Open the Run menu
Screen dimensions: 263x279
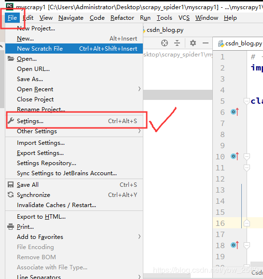click(145, 17)
